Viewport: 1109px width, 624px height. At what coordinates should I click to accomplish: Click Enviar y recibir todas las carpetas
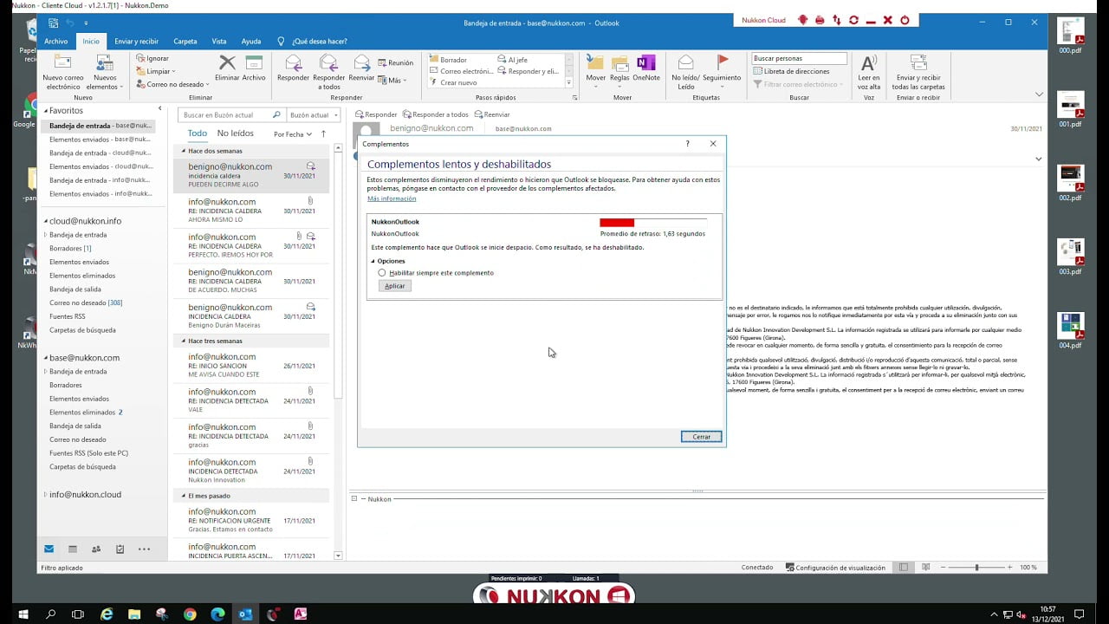918,62
